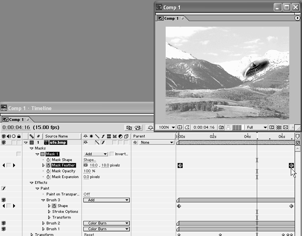This screenshot has height=236, width=302.
Task: Open the Brush 1 Color Burn dropdown
Action: [107, 229]
